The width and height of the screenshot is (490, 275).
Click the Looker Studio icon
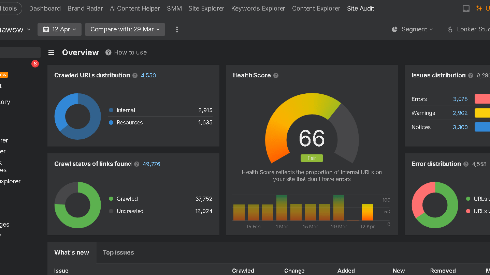tap(450, 29)
